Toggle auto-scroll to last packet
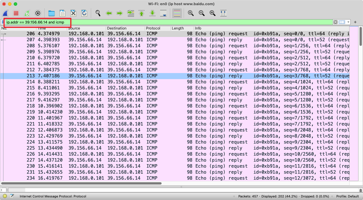The width and height of the screenshot is (363, 200). 163,13
